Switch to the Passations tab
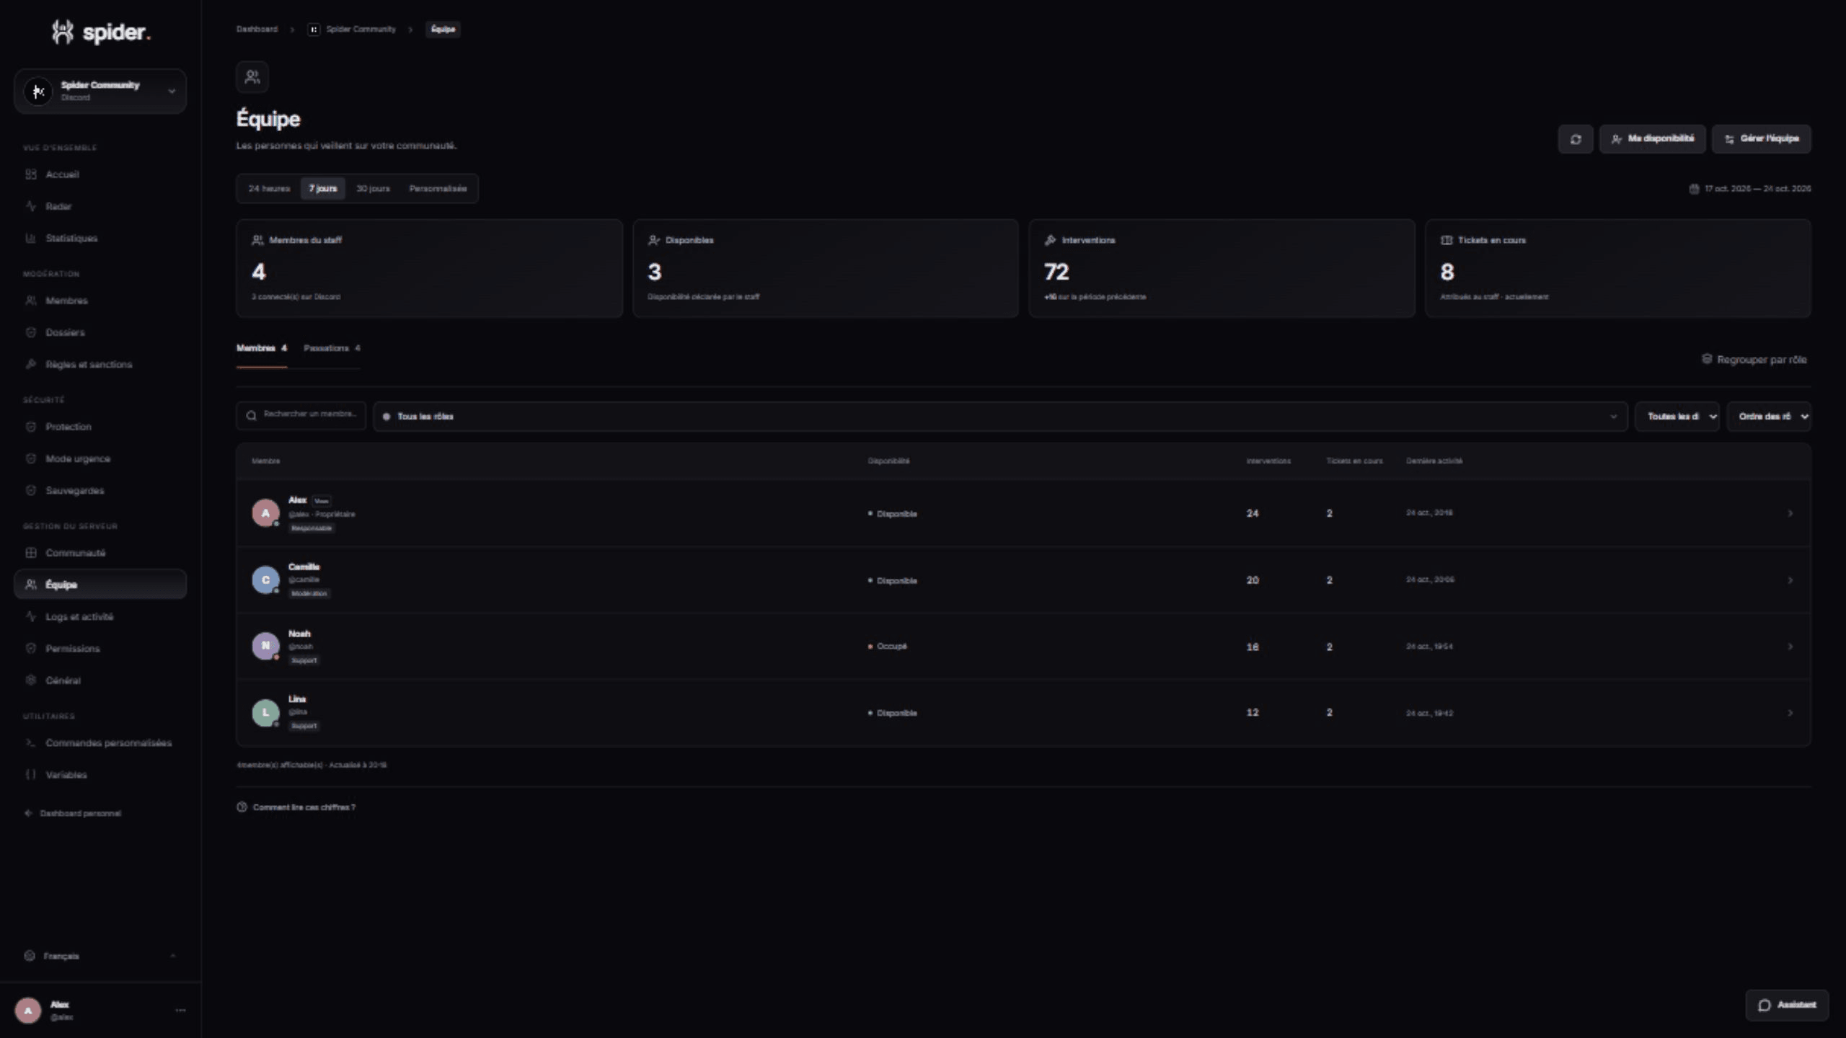The height and width of the screenshot is (1038, 1846). point(332,348)
